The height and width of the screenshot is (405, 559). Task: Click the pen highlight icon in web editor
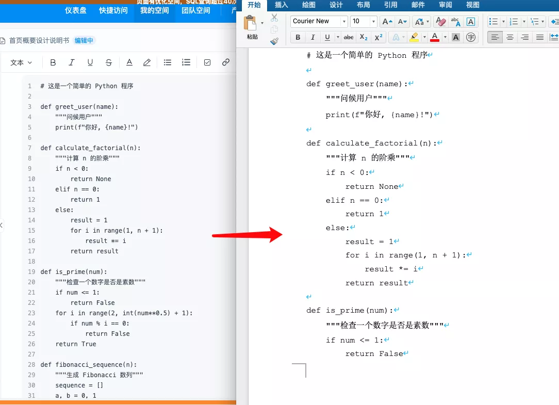147,62
